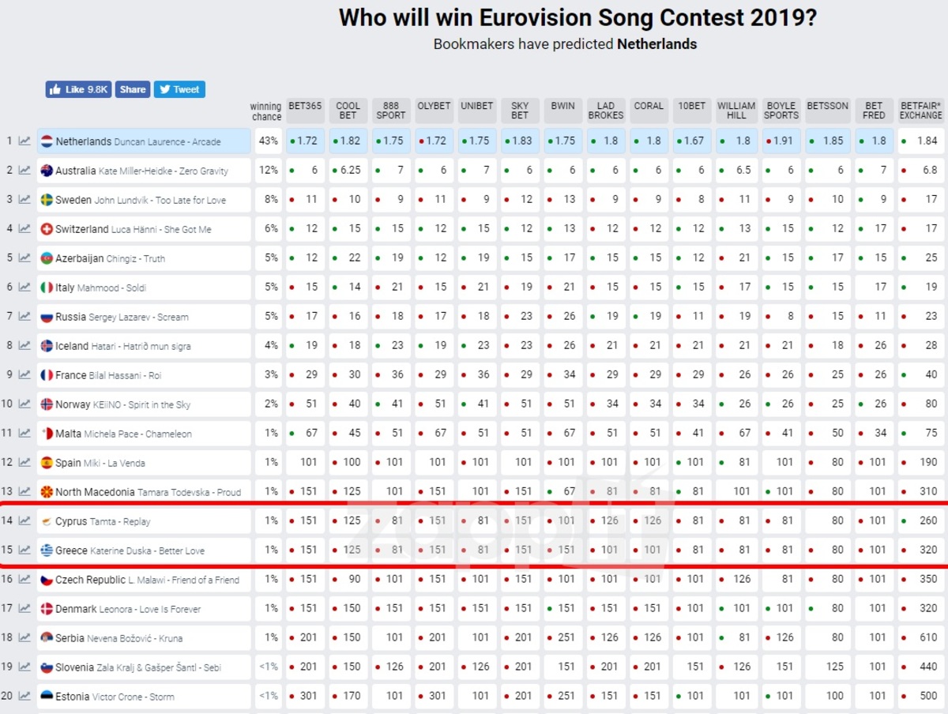Click Australia's 6.25 odds under COOL BET
The image size is (948, 714).
(x=348, y=171)
